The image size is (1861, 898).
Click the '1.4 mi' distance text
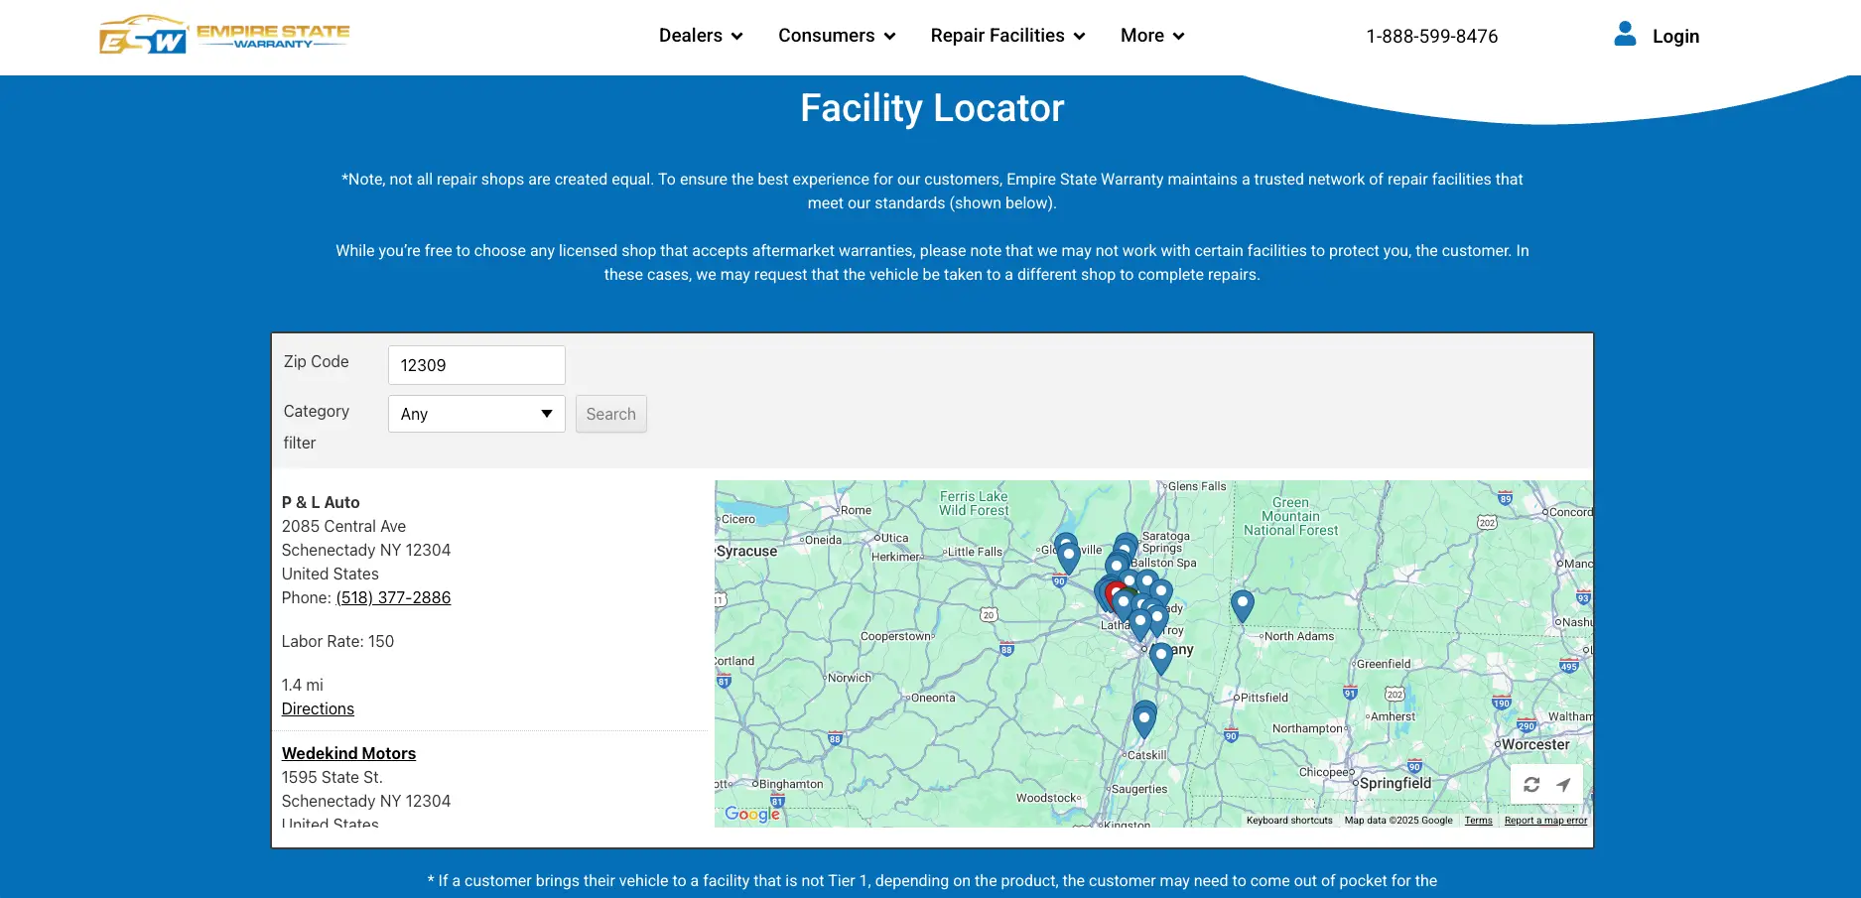(302, 685)
